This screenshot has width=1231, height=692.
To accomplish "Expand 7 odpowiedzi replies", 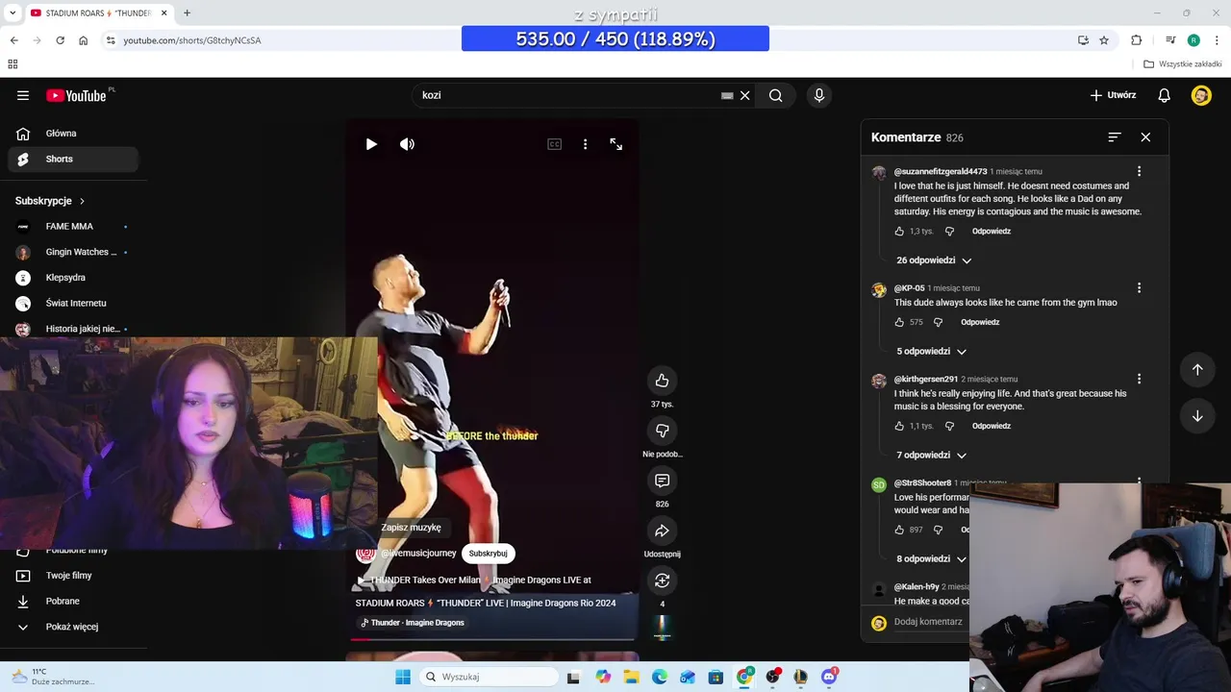I will [931, 456].
